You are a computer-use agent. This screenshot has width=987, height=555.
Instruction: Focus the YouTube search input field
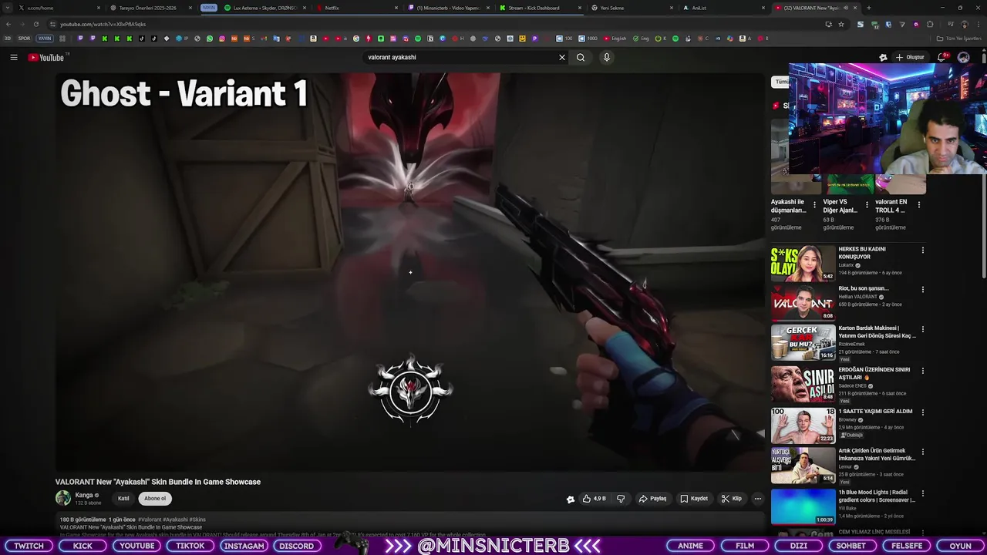tap(460, 57)
